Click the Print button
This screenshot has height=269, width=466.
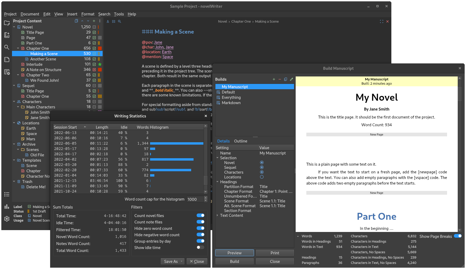275,253
